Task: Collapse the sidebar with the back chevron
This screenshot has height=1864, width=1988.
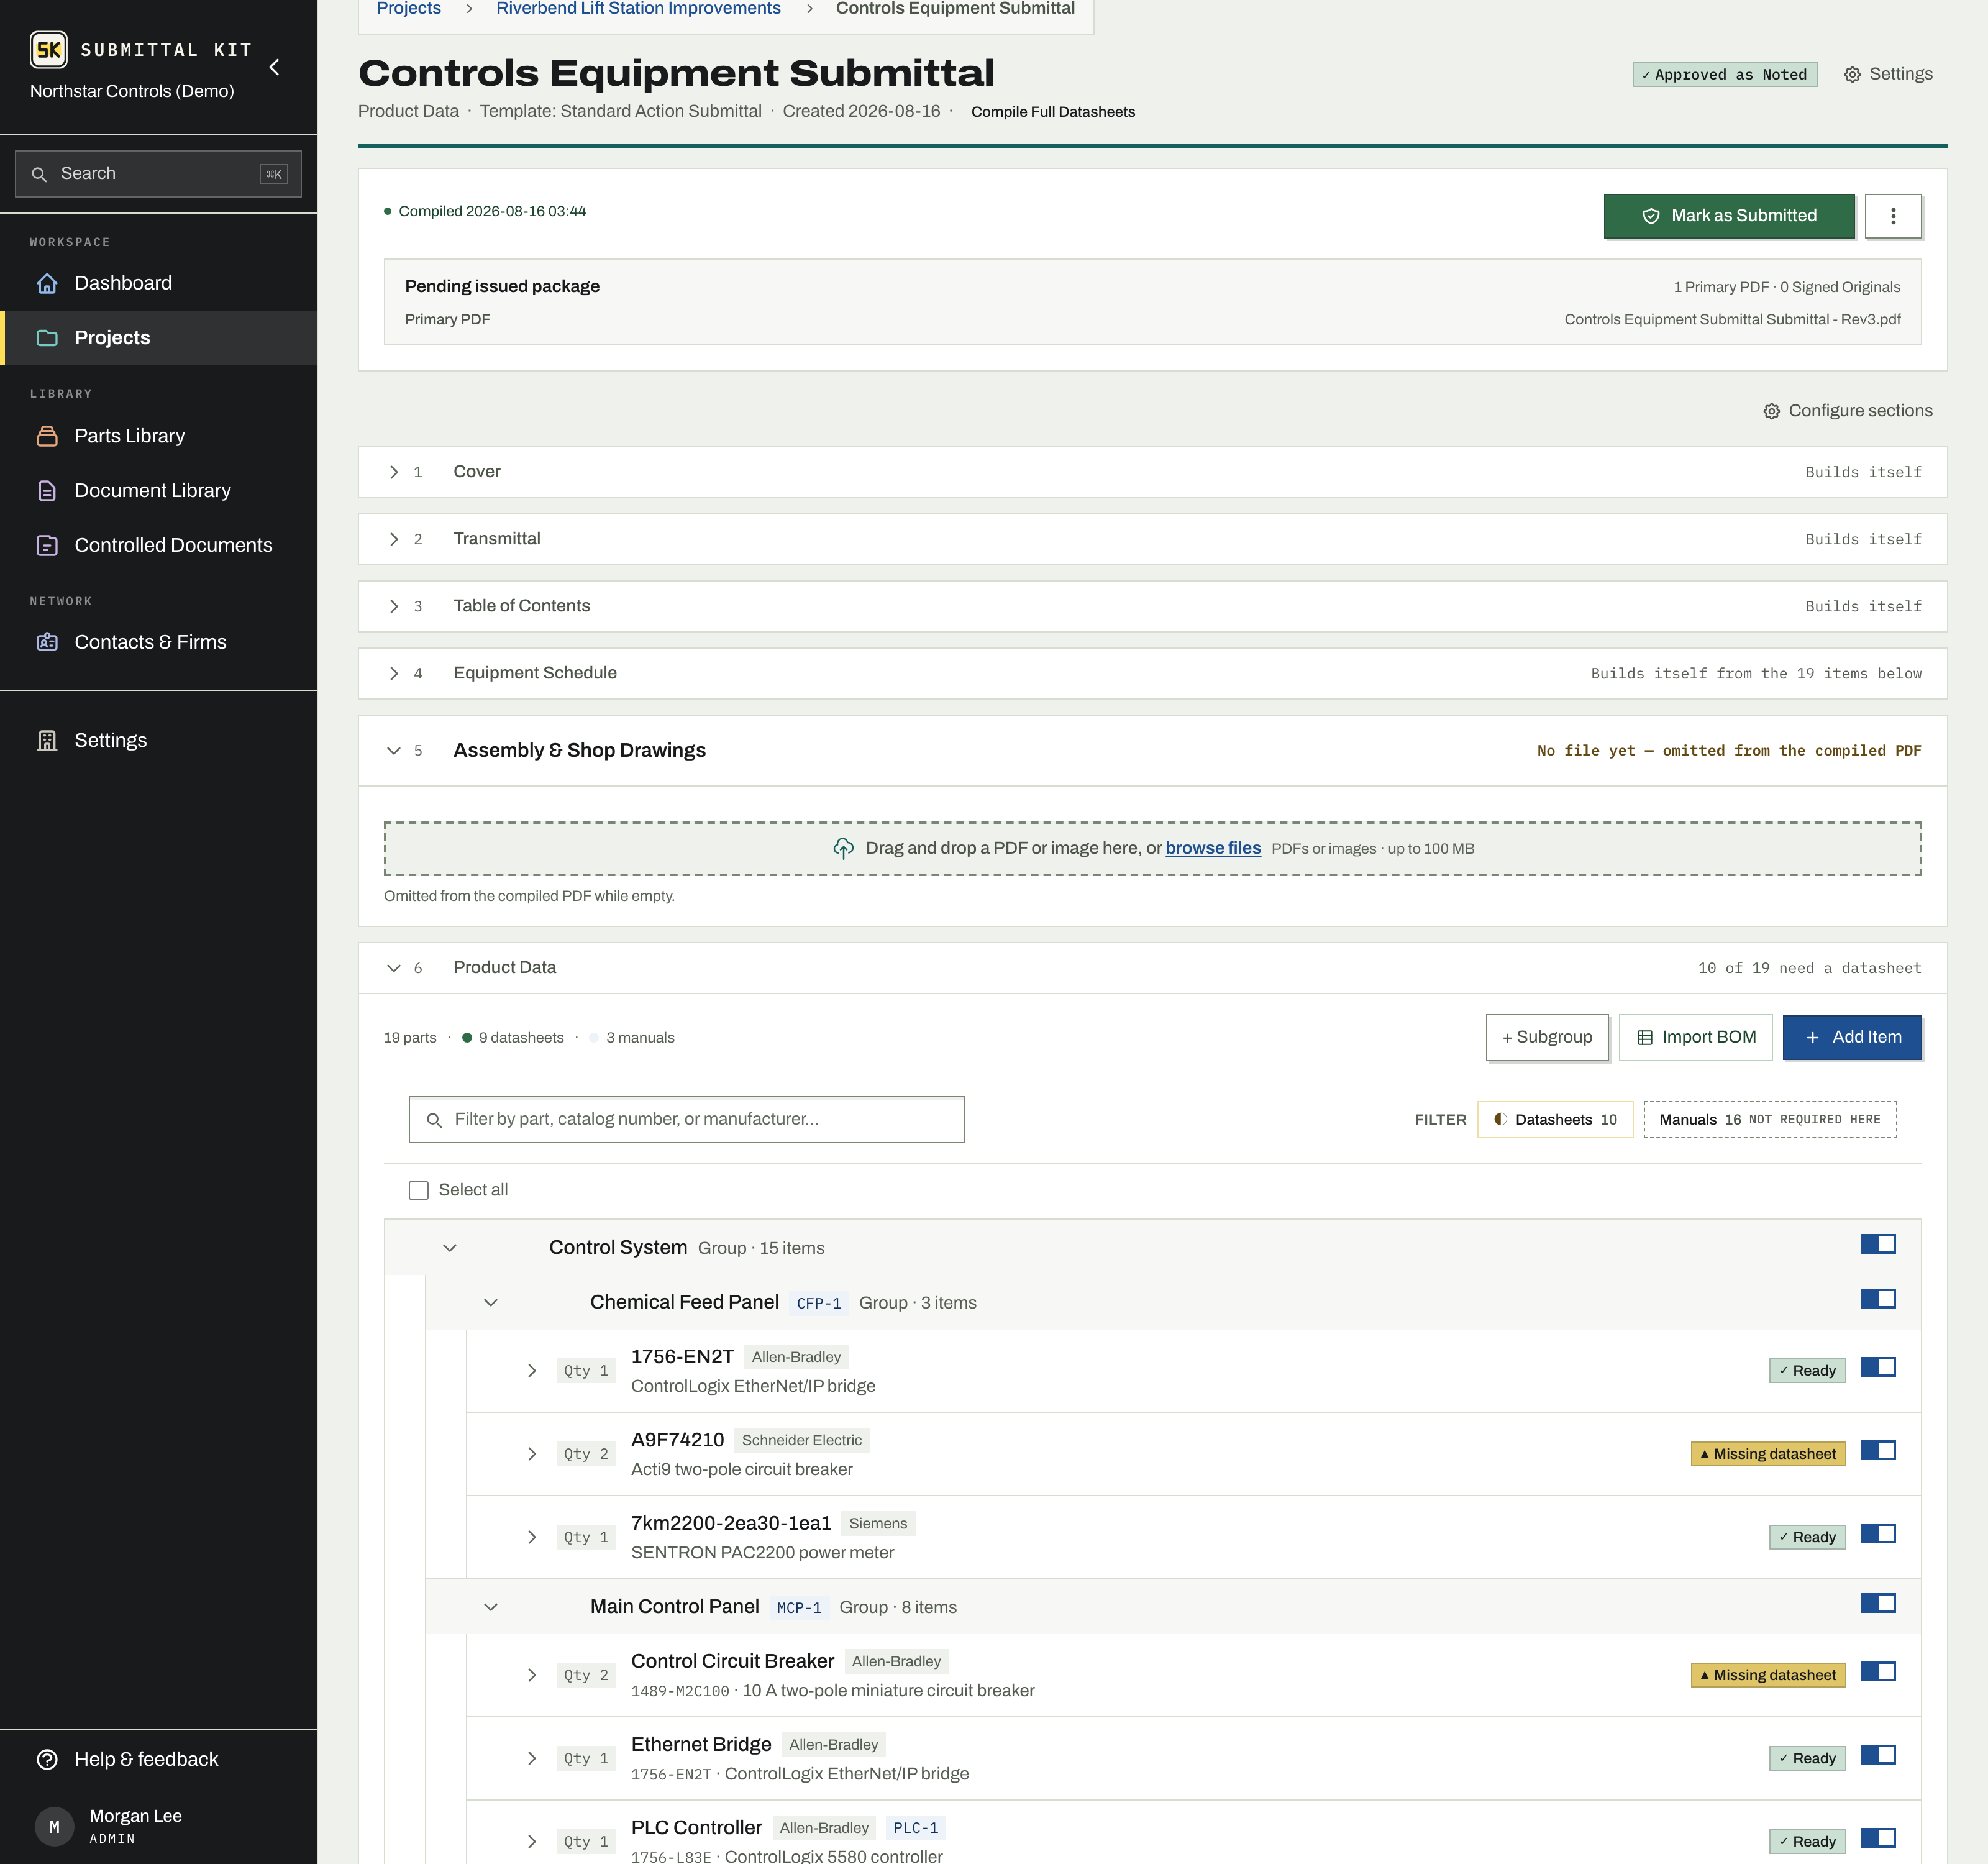Action: pos(274,67)
